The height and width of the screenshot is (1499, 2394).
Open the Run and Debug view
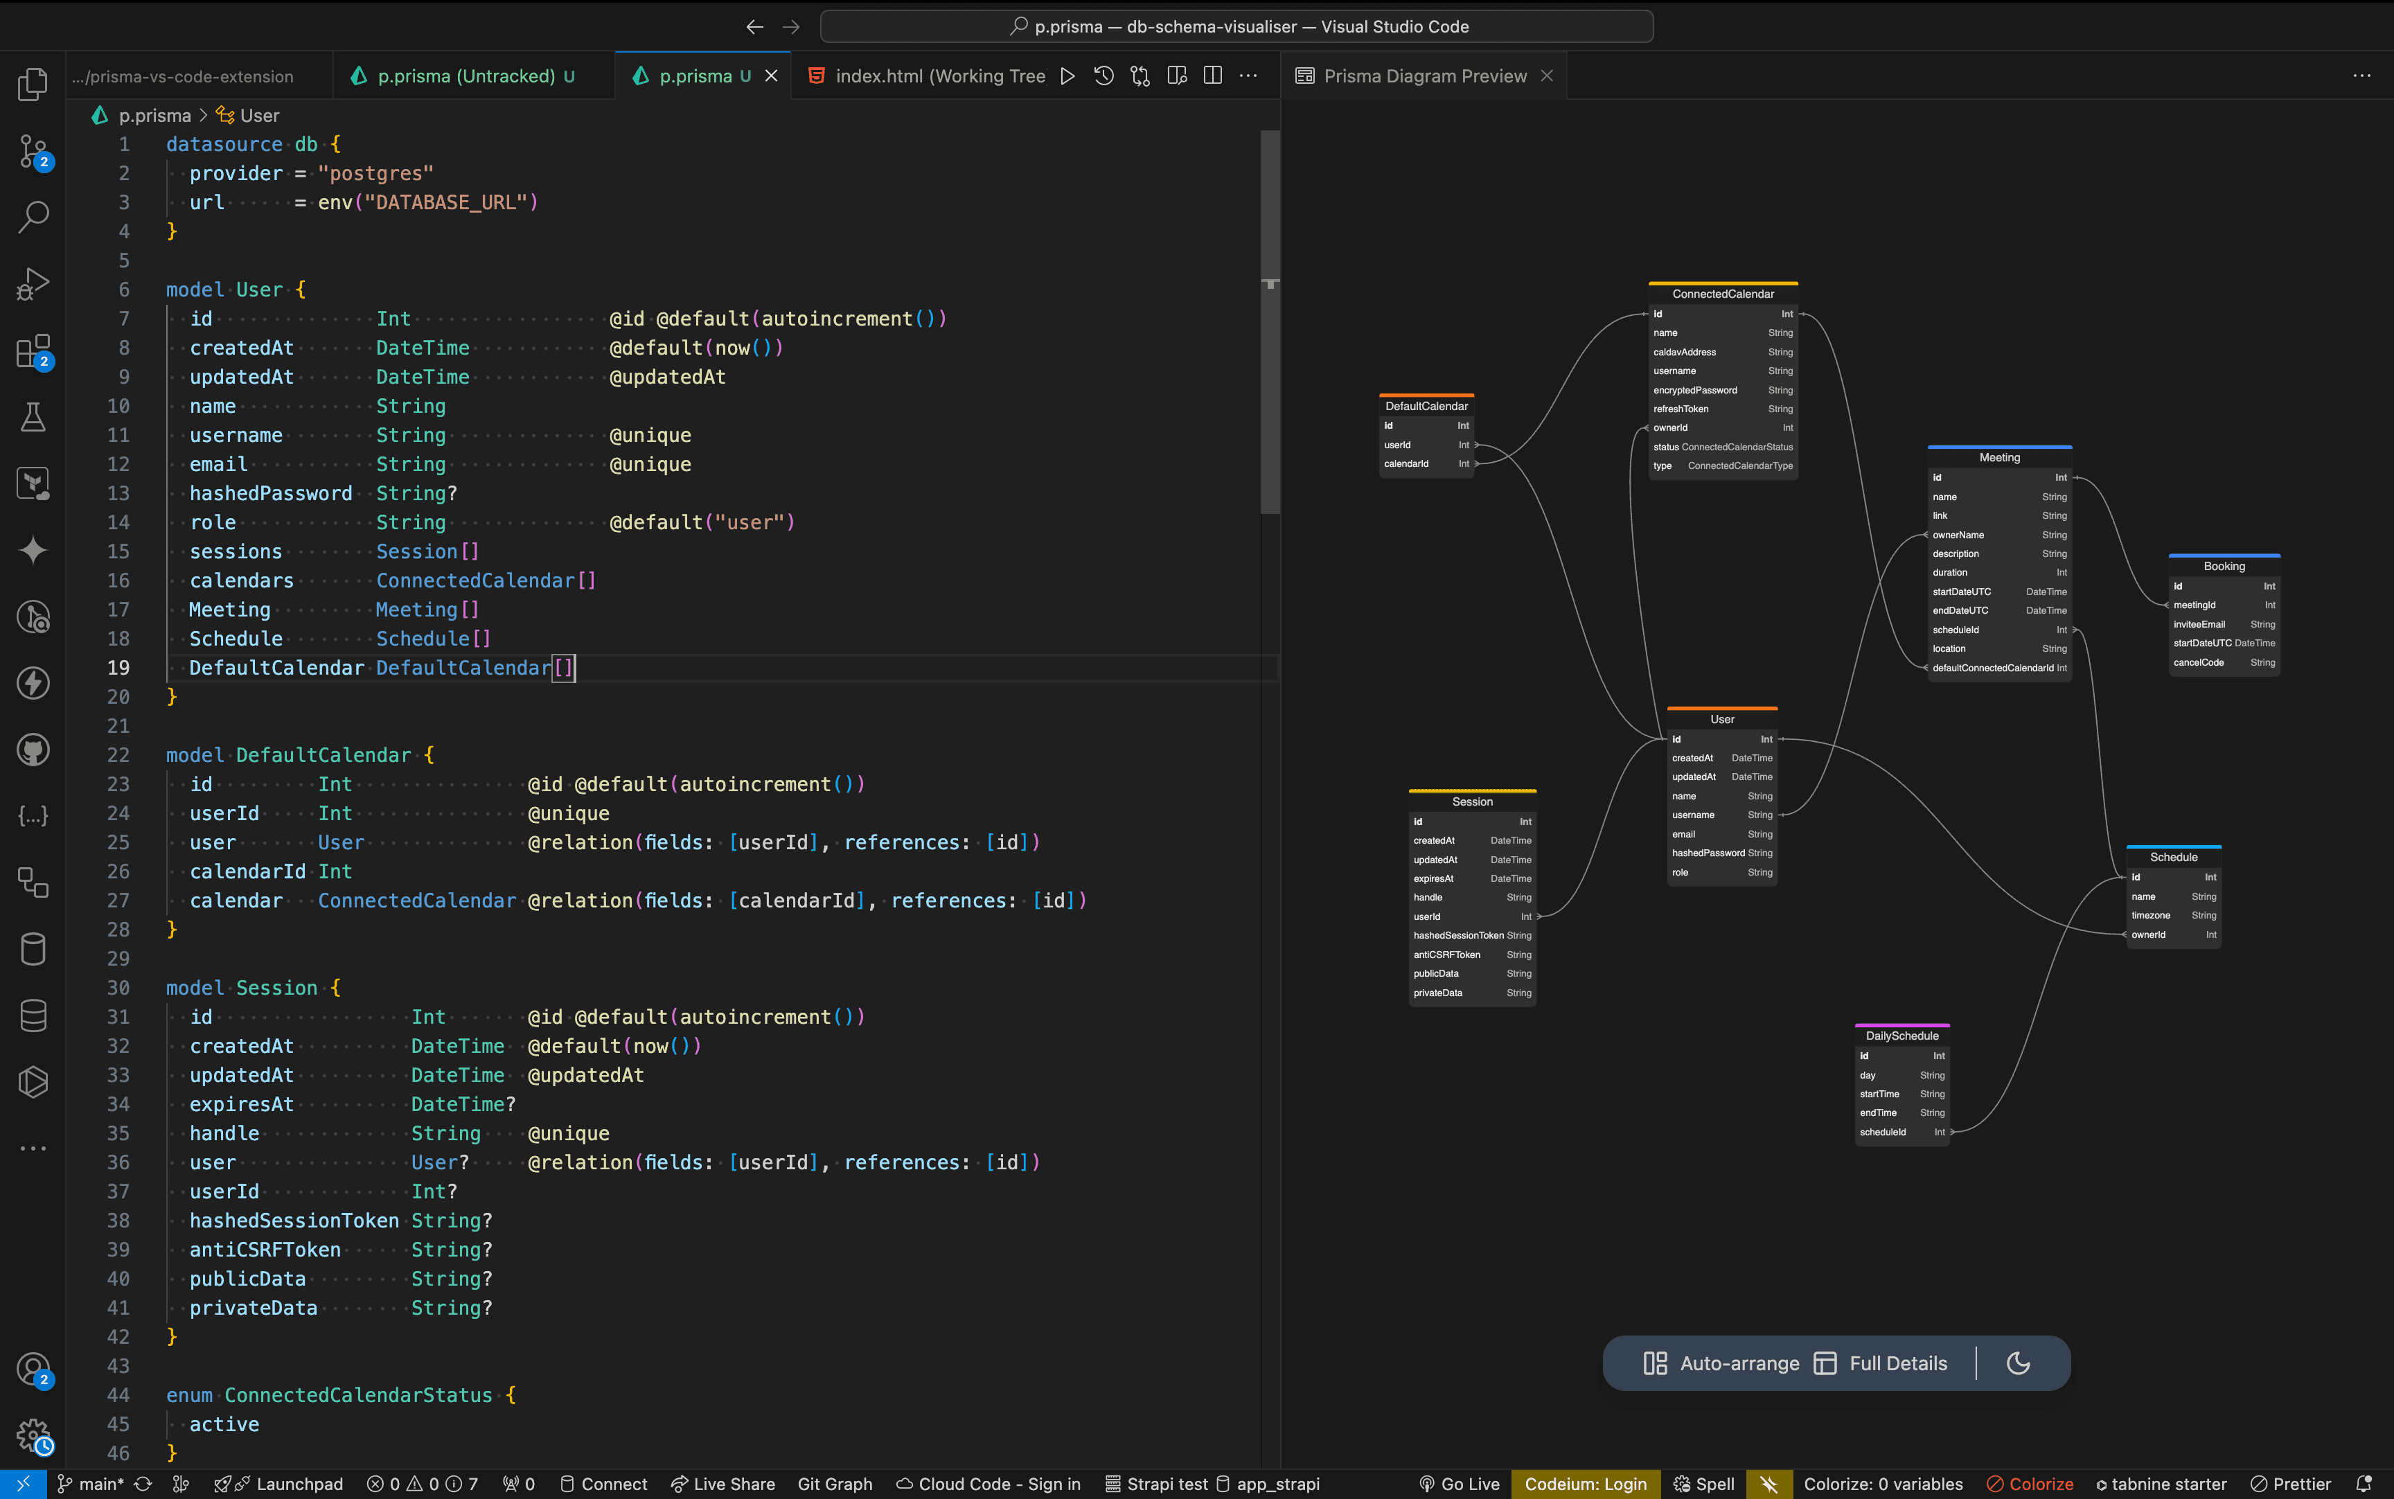tap(33, 283)
